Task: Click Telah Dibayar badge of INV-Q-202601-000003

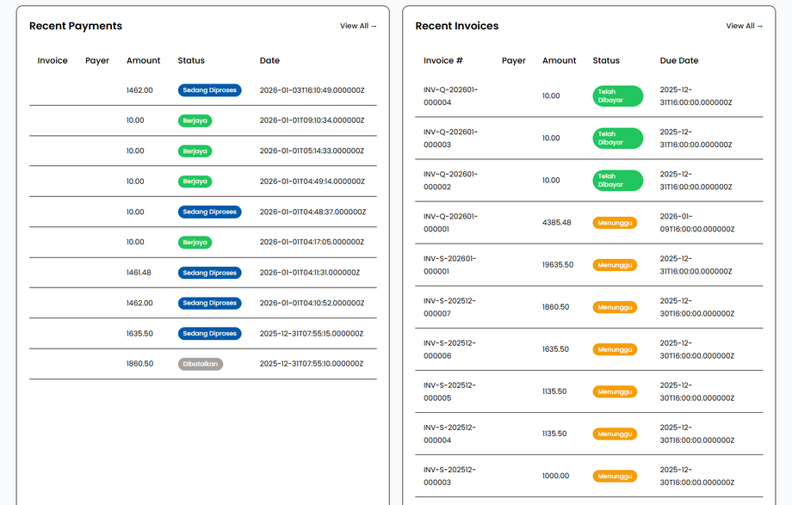Action: (x=617, y=139)
